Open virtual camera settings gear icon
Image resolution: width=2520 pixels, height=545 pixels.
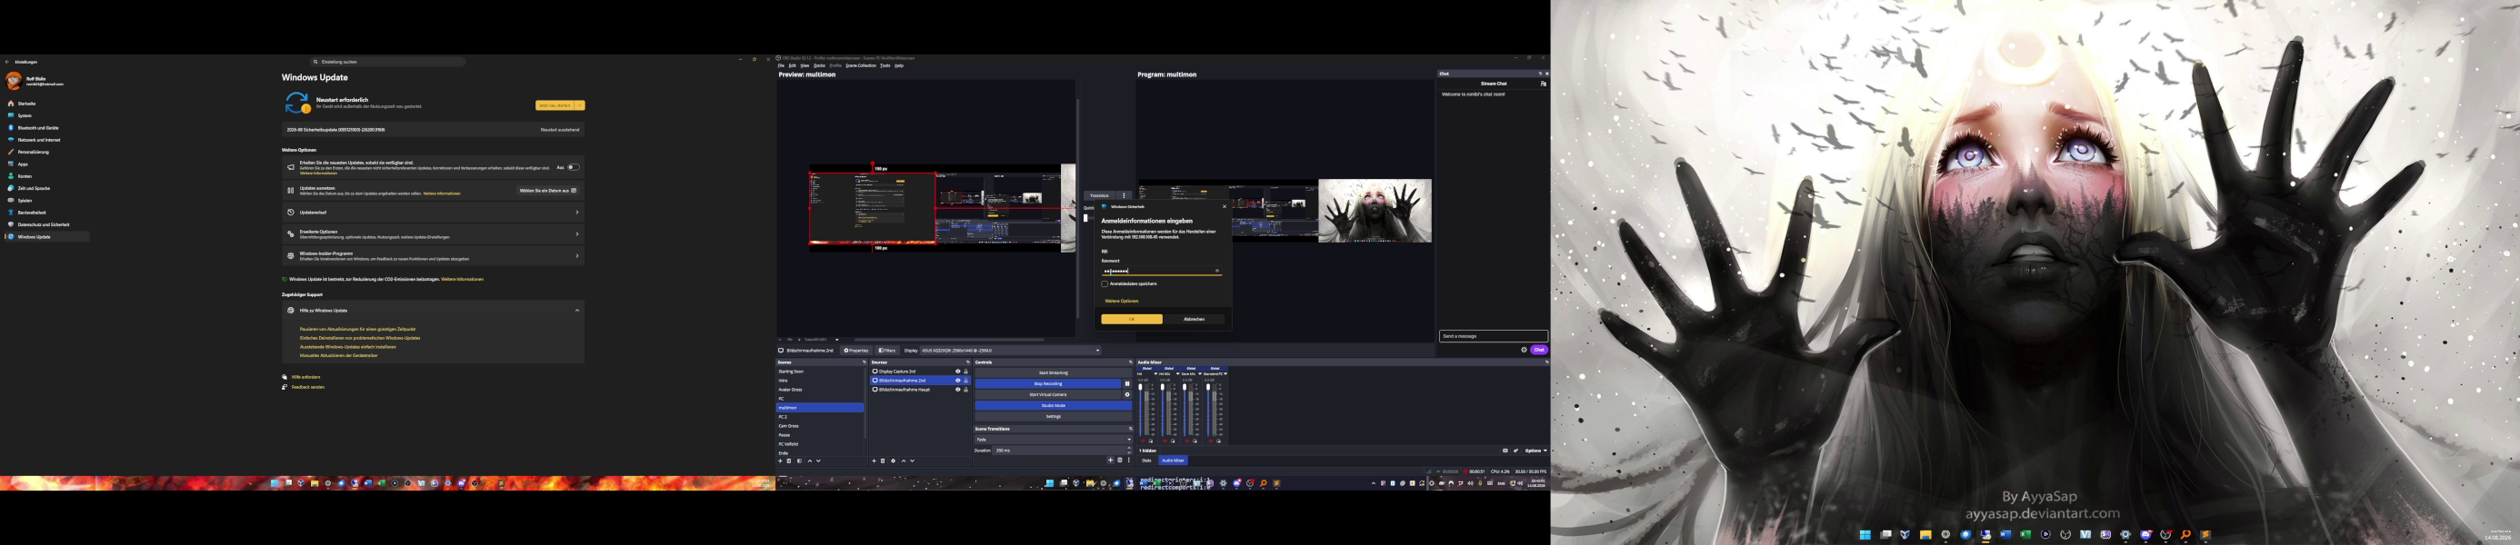[1128, 394]
